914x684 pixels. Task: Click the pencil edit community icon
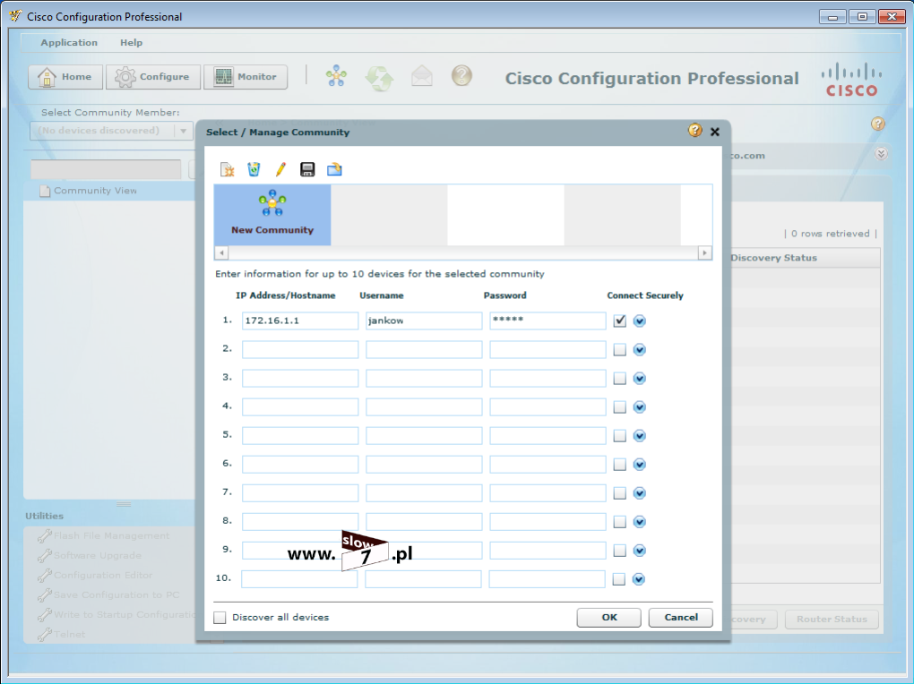(x=280, y=169)
